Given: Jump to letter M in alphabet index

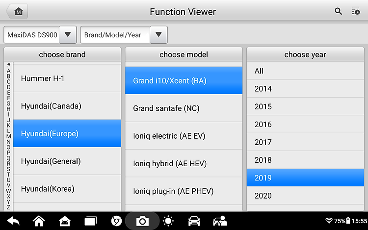Looking at the screenshot, I should 8,136.
